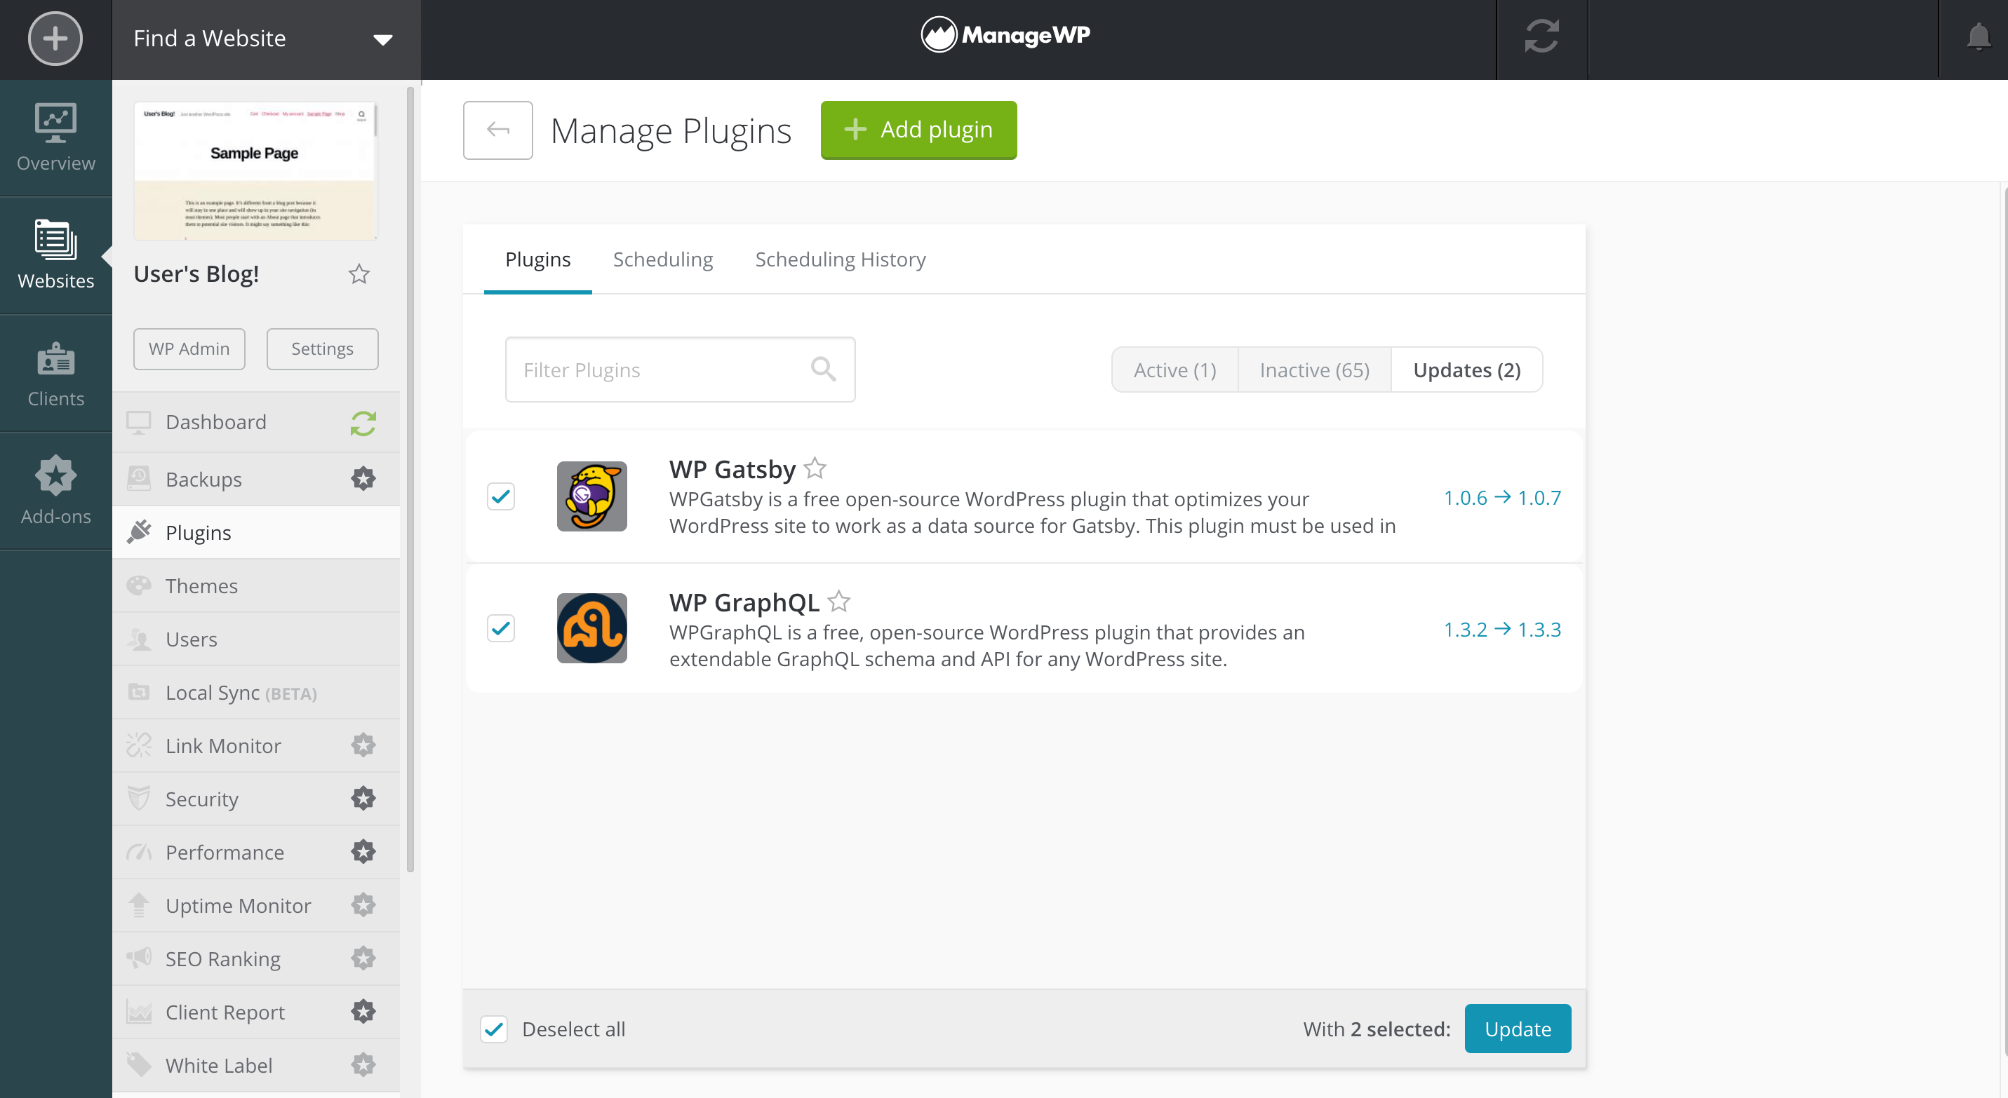Viewport: 2008px width, 1098px height.
Task: Click the sync refresh icon in top bar
Action: [x=1541, y=36]
